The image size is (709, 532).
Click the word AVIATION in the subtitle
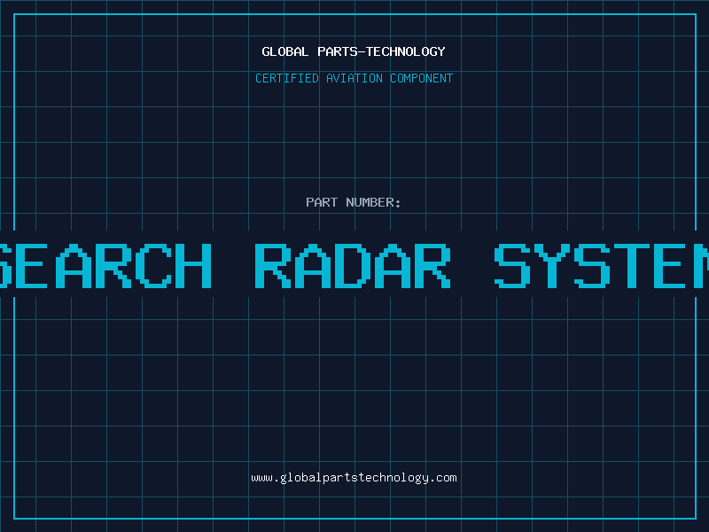click(x=357, y=78)
